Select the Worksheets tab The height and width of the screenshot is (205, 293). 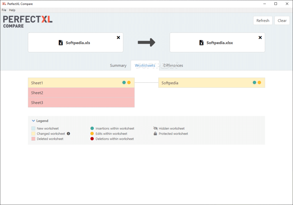145,65
